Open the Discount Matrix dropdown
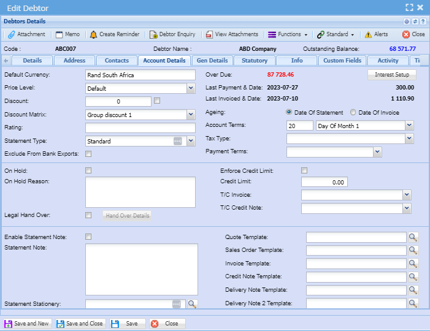Screen dimensions: 430x331 tap(190, 114)
